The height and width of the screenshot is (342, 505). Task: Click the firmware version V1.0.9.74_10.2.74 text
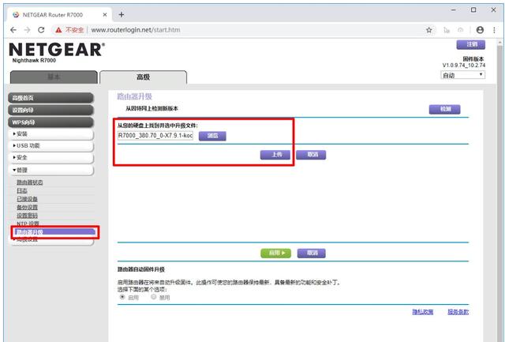tap(464, 66)
